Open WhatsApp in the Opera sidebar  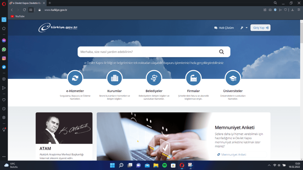click(4, 49)
